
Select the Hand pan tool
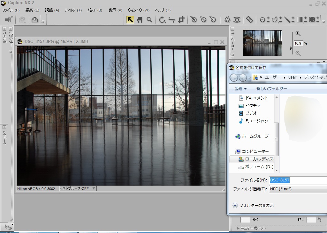(140, 20)
